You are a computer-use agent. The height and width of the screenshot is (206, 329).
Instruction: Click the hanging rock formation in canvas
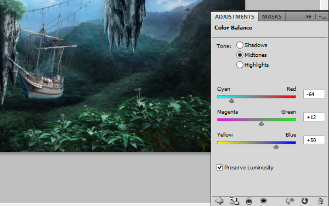(x=125, y=24)
